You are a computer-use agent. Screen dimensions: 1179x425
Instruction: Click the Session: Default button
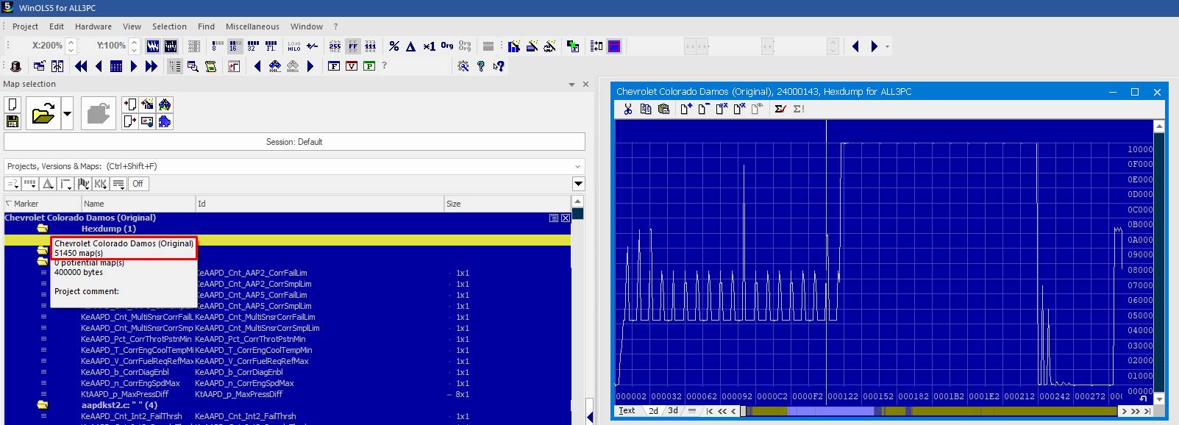coord(294,142)
